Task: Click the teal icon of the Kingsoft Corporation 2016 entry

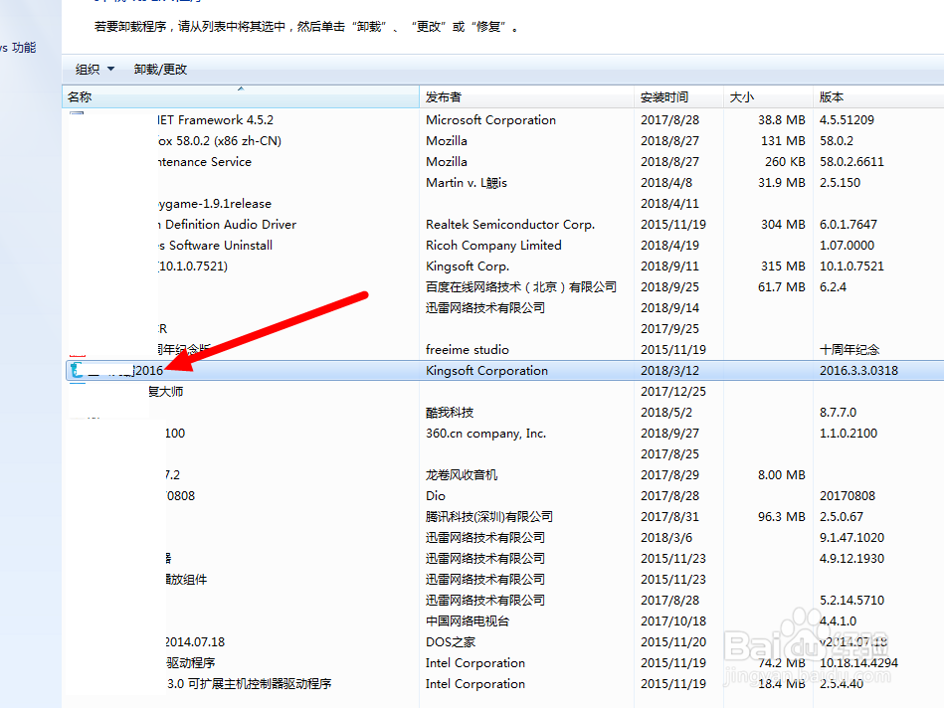Action: pyautogui.click(x=76, y=370)
